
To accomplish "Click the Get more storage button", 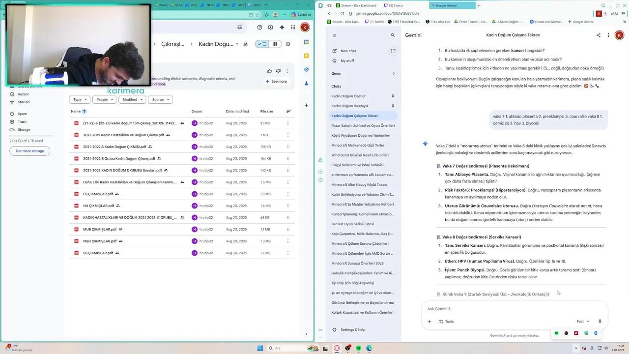I will 29,151.
